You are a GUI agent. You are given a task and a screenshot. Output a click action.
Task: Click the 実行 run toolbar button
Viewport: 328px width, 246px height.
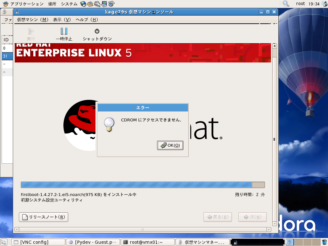point(31,34)
